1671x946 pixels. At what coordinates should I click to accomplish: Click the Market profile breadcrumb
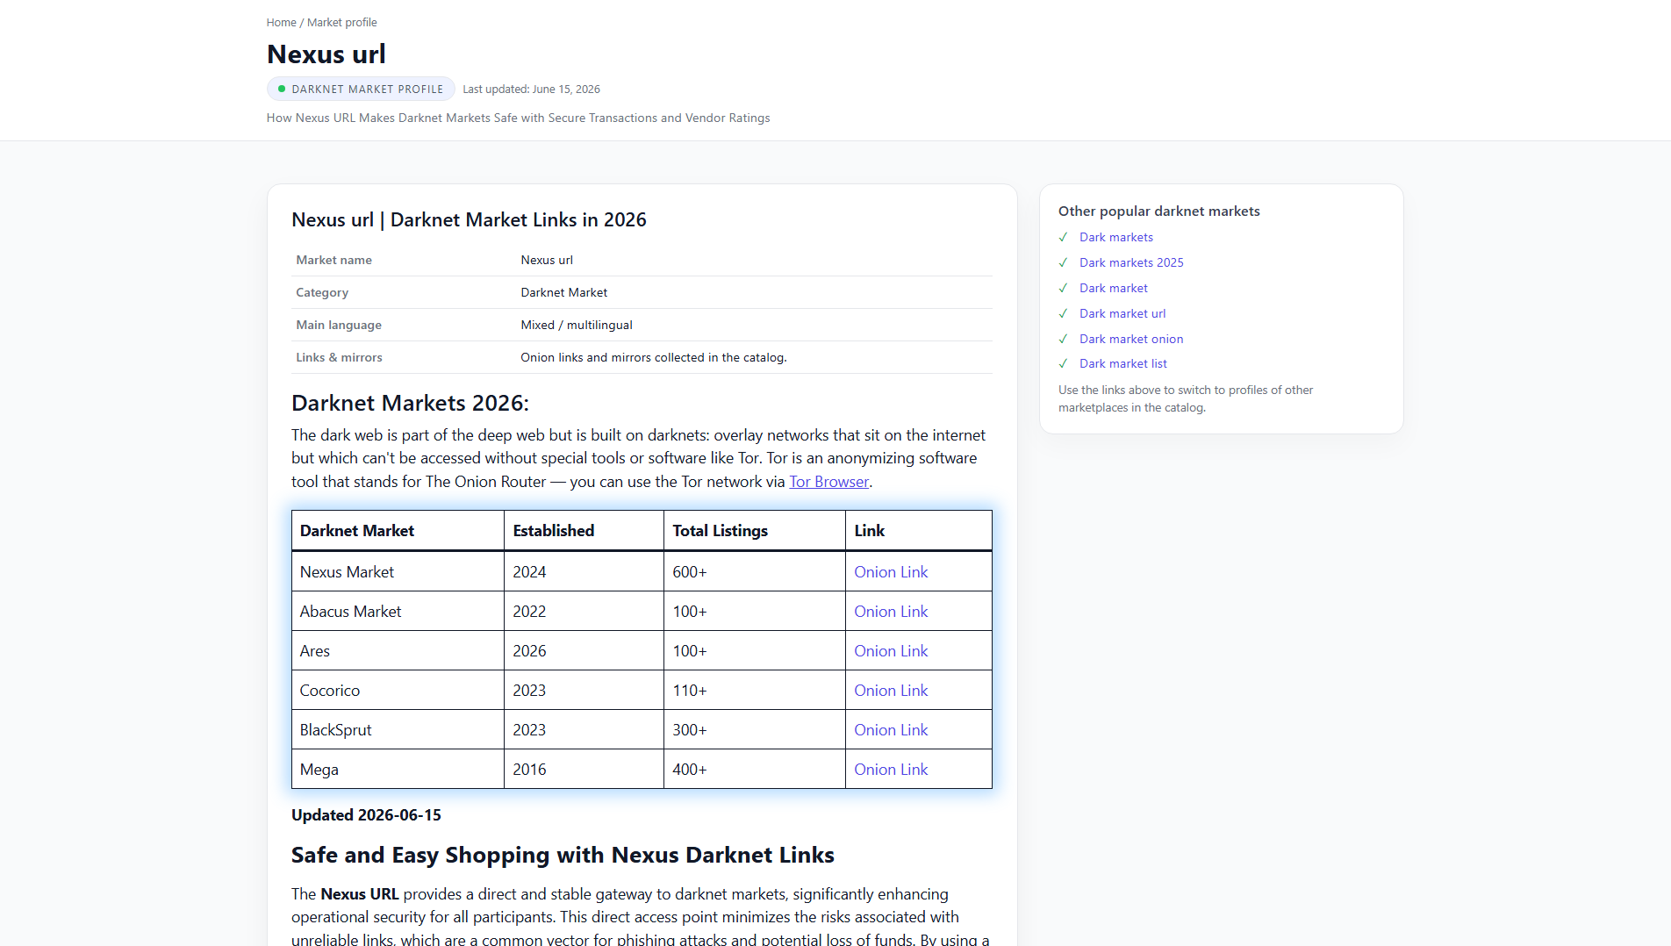[341, 23]
